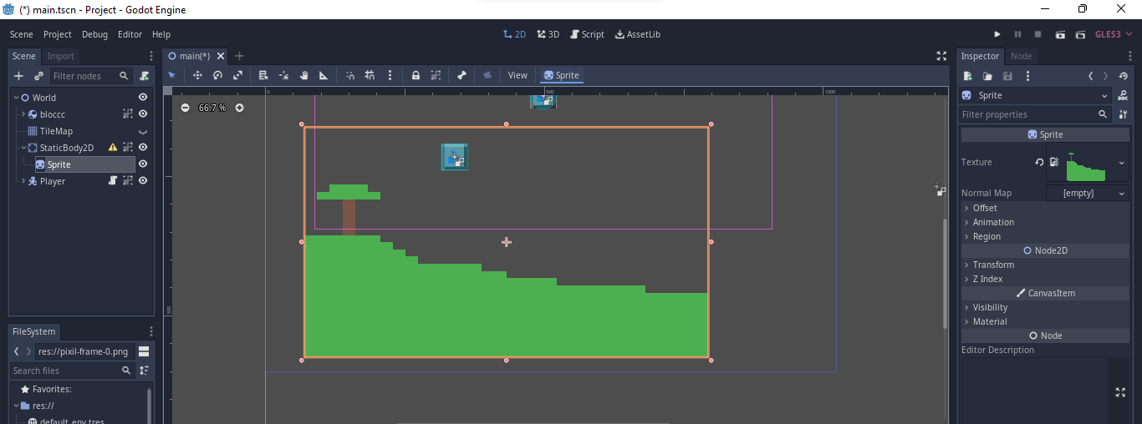Screen dimensions: 1142x424
Task: Toggle grid snapping in viewport toolbar
Action: click(370, 75)
